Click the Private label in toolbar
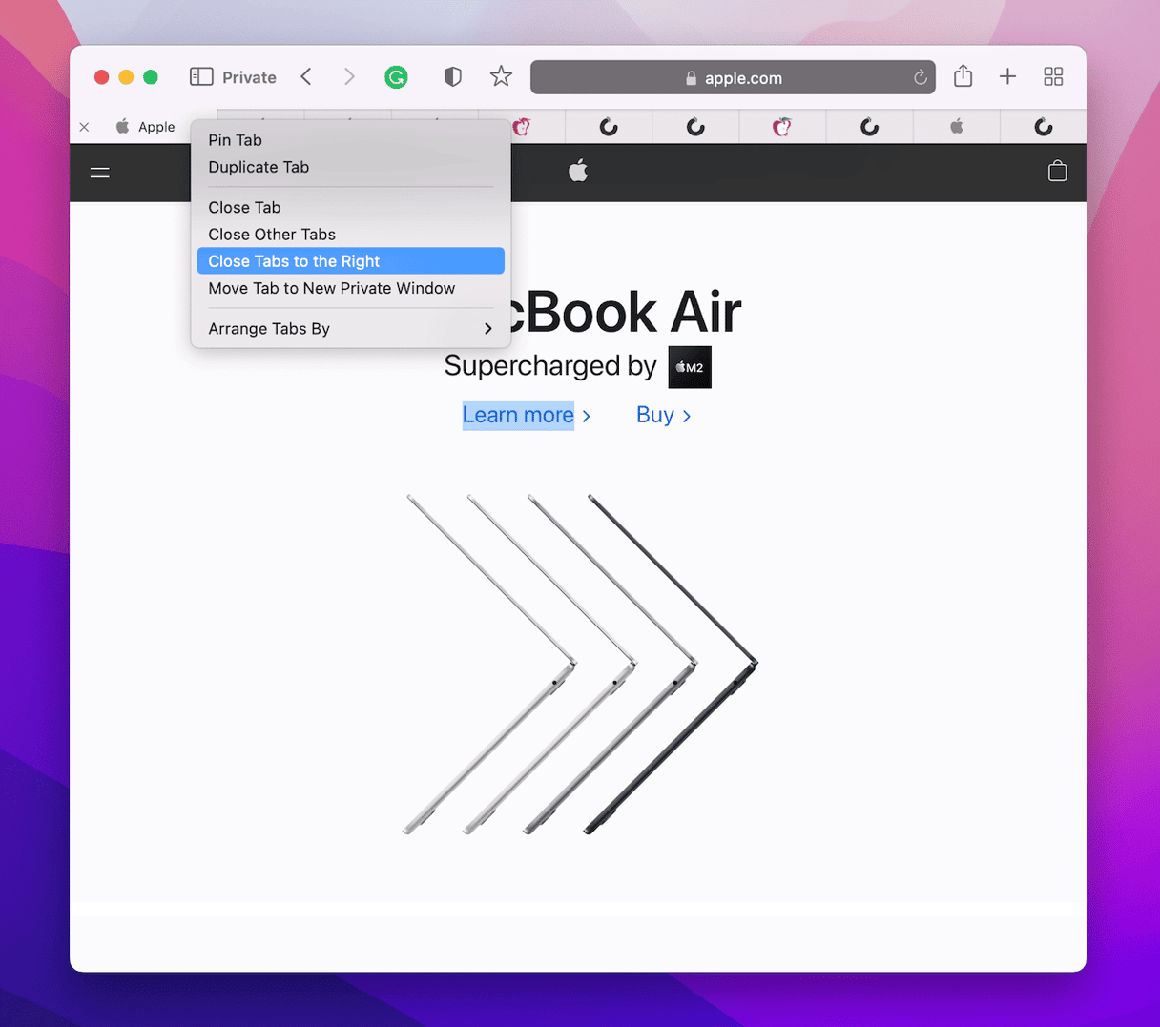 click(x=249, y=77)
